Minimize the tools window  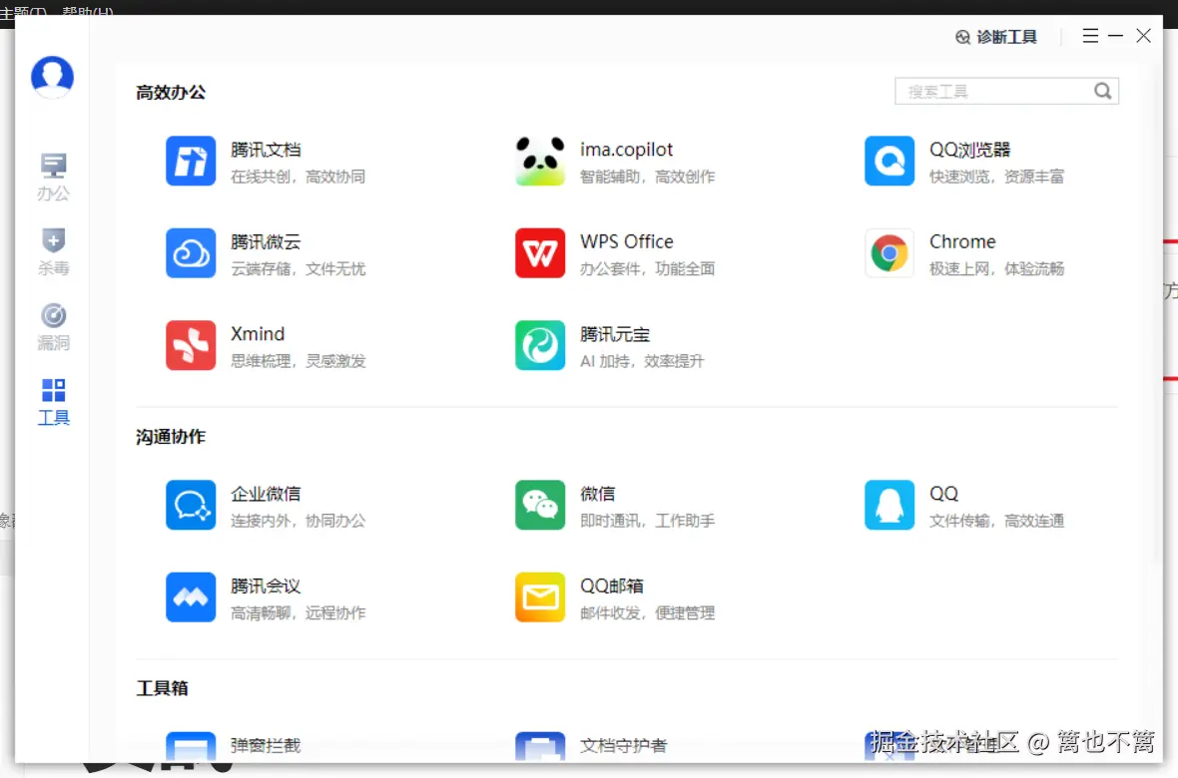[x=1116, y=35]
